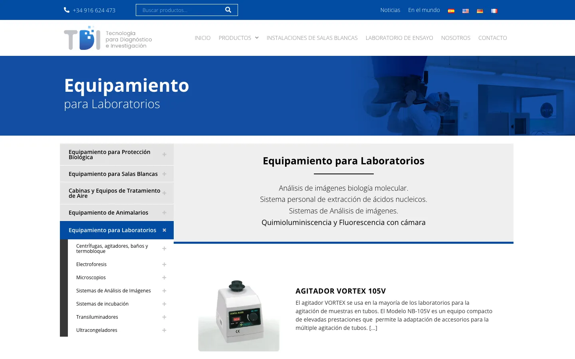Switch language with the French flag
The width and height of the screenshot is (575, 359).
[494, 11]
